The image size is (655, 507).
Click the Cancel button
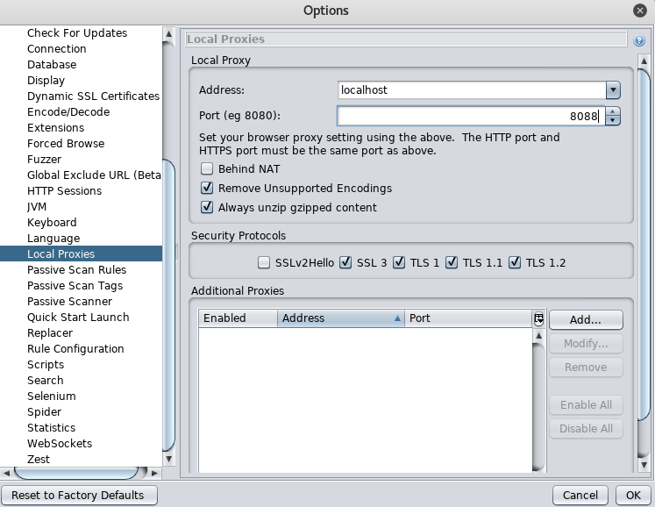coord(580,496)
